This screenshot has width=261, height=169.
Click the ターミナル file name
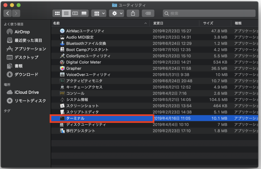(x=75, y=118)
